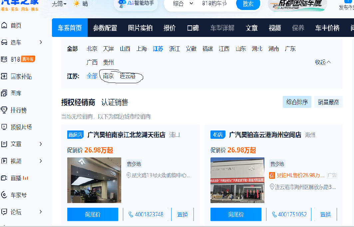Select 连云港 city under 江苏
Screen dimensions: 354x227
[x=128, y=76]
